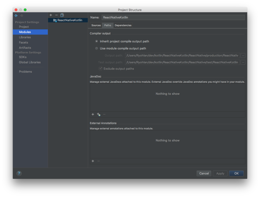
Task: Click the module Name input field
Action: coord(173,17)
